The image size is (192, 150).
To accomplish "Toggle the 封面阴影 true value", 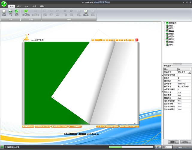I will point(184,98).
